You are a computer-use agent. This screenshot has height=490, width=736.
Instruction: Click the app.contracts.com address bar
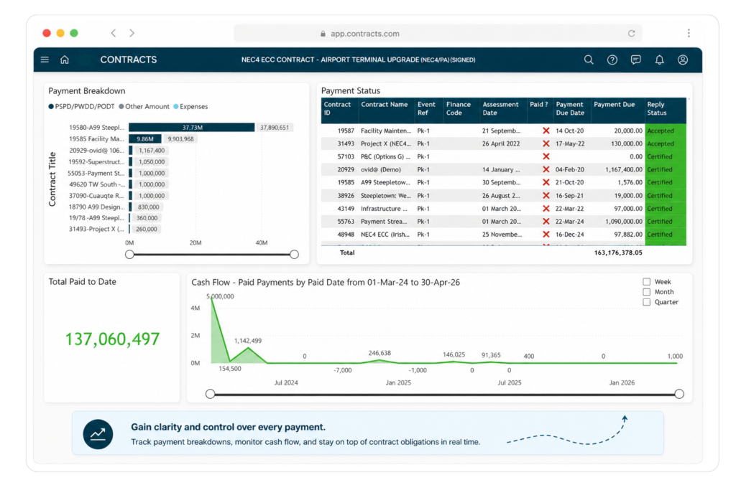(438, 33)
